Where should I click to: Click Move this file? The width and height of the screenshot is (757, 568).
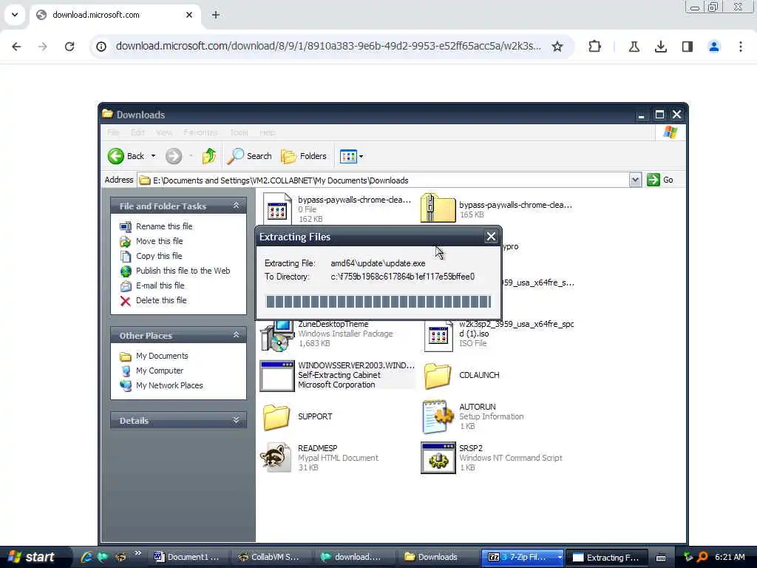(160, 241)
